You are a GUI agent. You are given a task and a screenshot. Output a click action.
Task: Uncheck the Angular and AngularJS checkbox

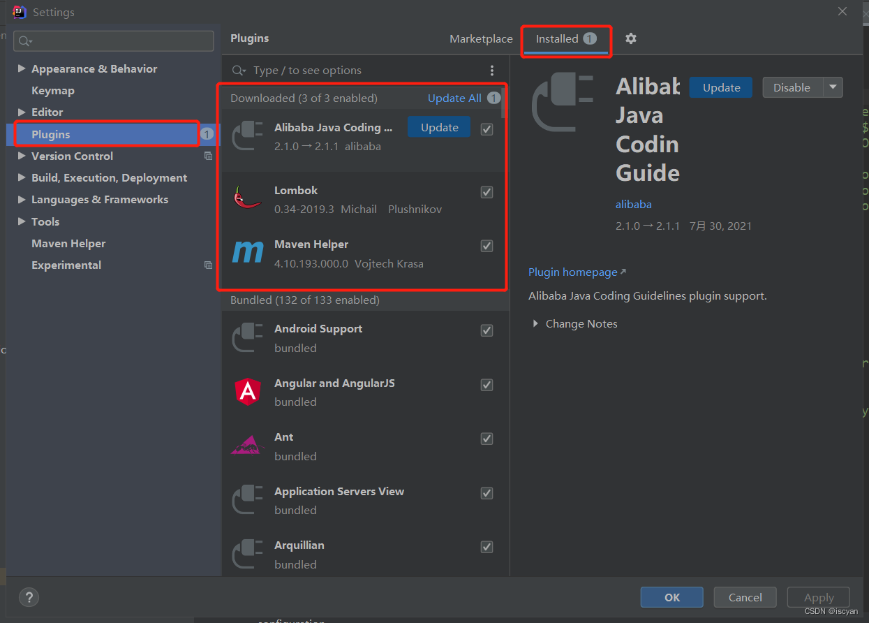pos(487,385)
